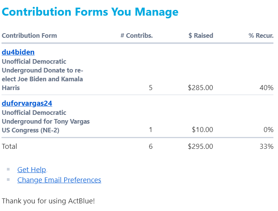This screenshot has height=211, width=278.
Task: Click the bullet beside Change Email Preferences
Action: [x=8, y=180]
